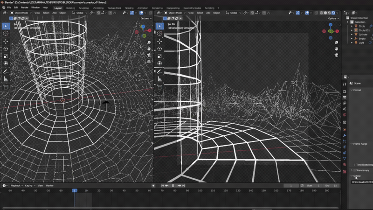Enable the Stereoscopy checkbox
Screen dimensions: 373x210
[x=355, y=170]
